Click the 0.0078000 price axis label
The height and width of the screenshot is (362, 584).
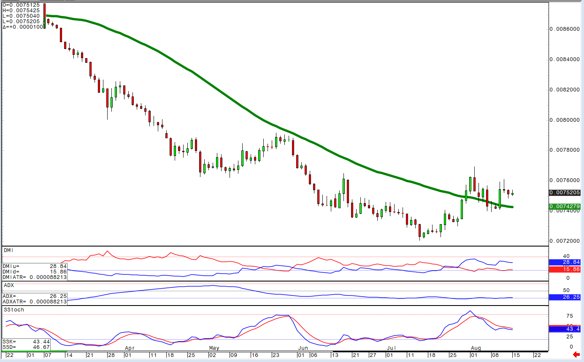click(x=565, y=150)
